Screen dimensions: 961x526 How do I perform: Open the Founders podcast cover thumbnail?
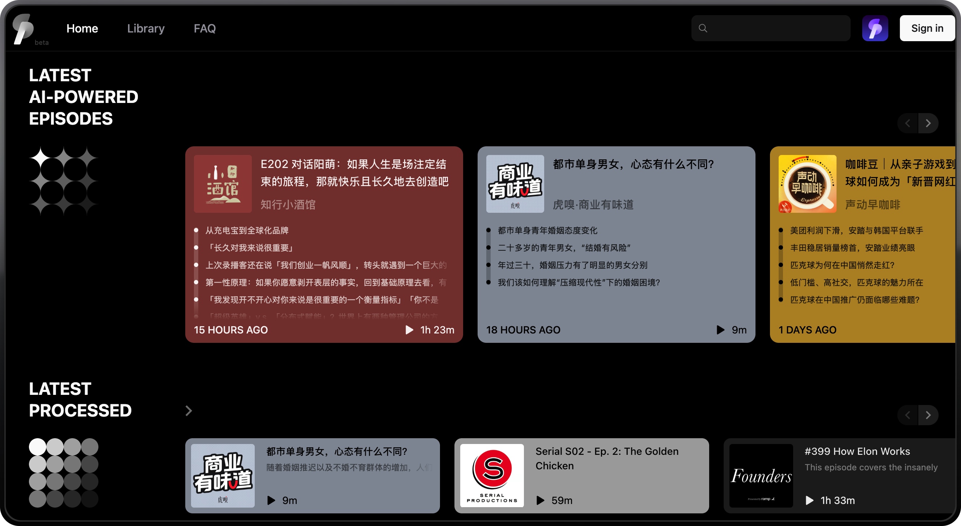pos(761,476)
